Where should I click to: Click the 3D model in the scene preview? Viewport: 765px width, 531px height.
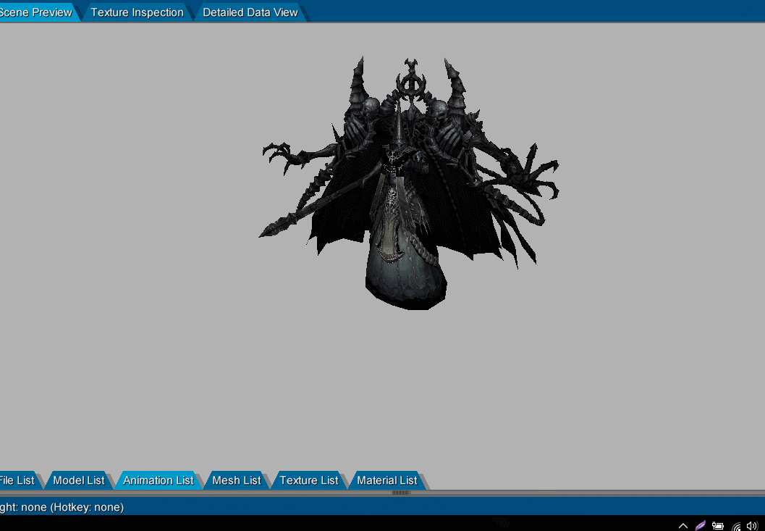(x=408, y=183)
